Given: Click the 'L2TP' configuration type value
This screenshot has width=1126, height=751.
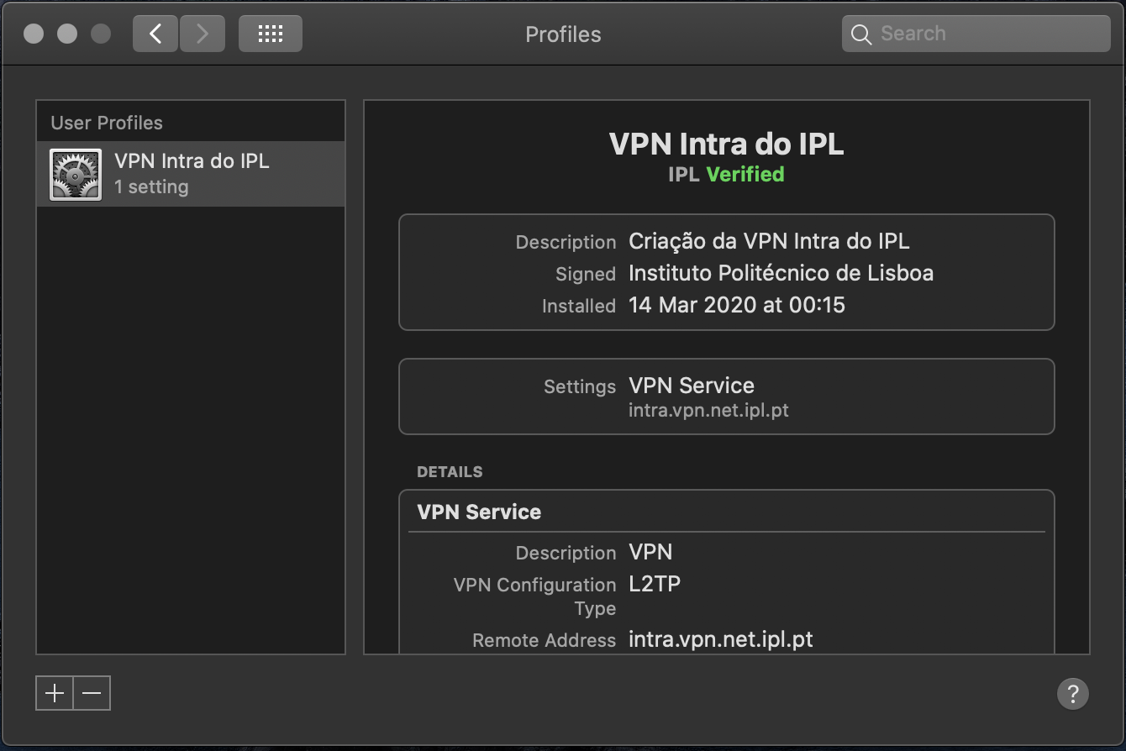Looking at the screenshot, I should point(655,584).
